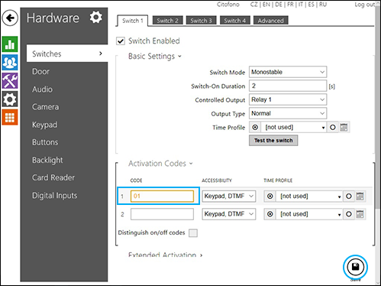The width and height of the screenshot is (381, 286).
Task: Switch language to DE
Action: coord(279,5)
